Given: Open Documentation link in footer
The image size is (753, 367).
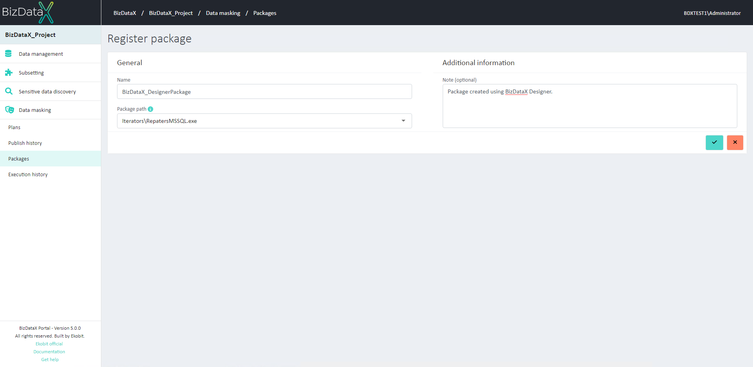Looking at the screenshot, I should point(49,352).
